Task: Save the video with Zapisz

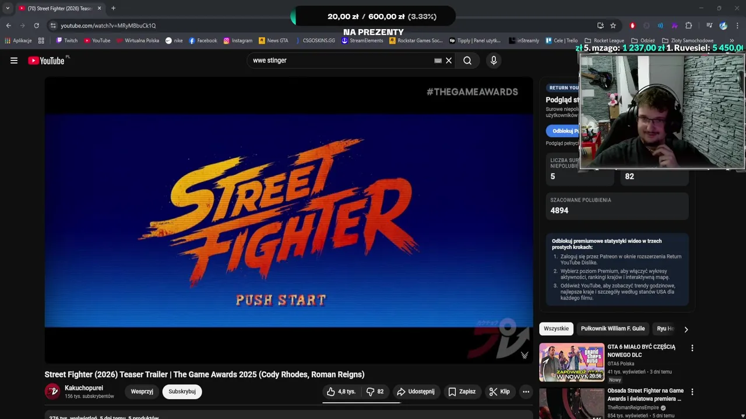Action: click(462, 392)
